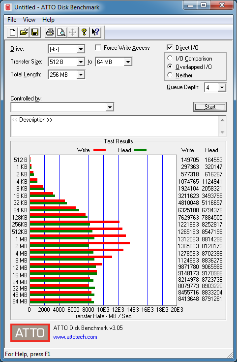
Task: Visit the www.attotech.com link
Action: click(x=75, y=337)
